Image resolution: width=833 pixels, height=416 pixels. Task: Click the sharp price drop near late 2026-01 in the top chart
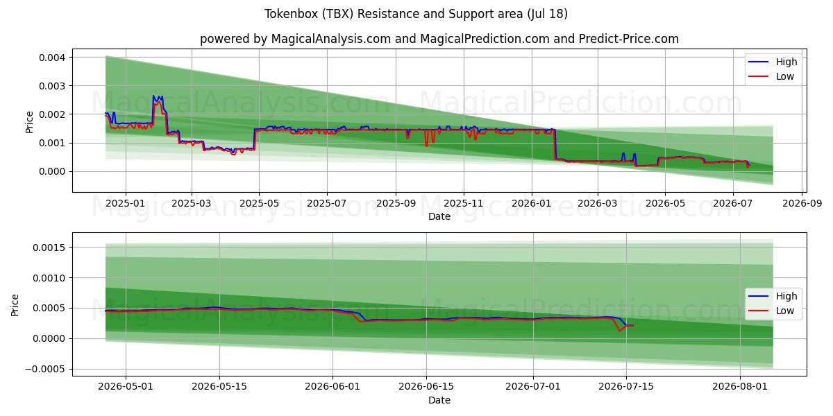point(555,144)
